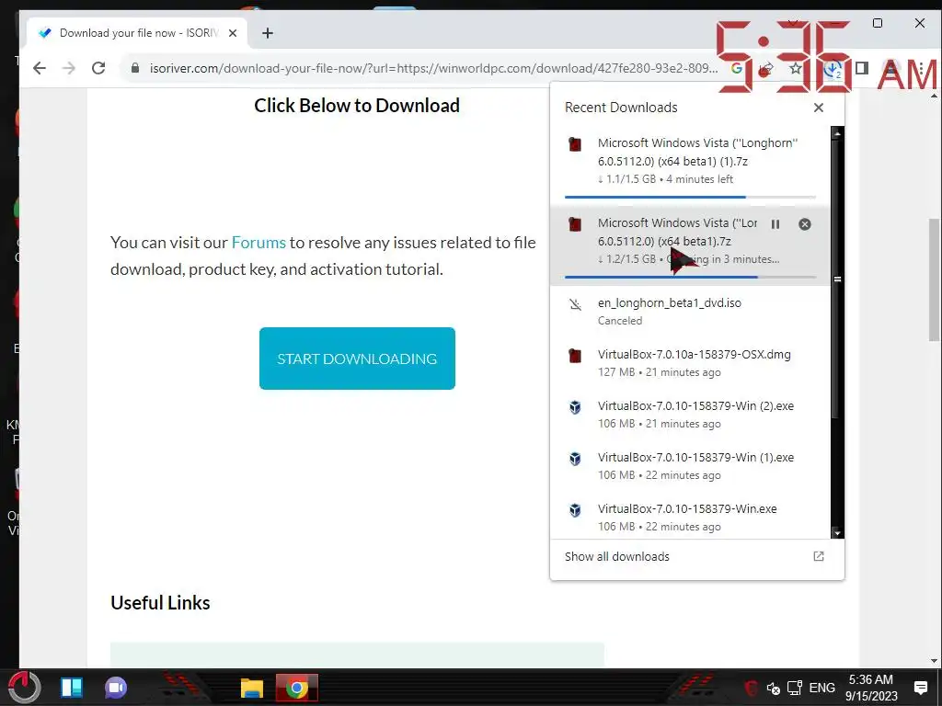Image resolution: width=942 pixels, height=706 pixels.
Task: Switch the ENG input language
Action: coord(821,688)
